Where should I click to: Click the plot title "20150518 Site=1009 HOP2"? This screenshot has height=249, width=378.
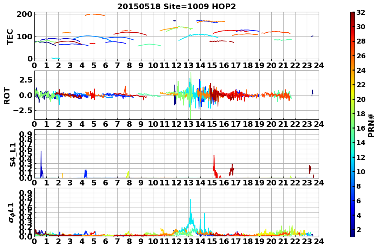coord(177,7)
